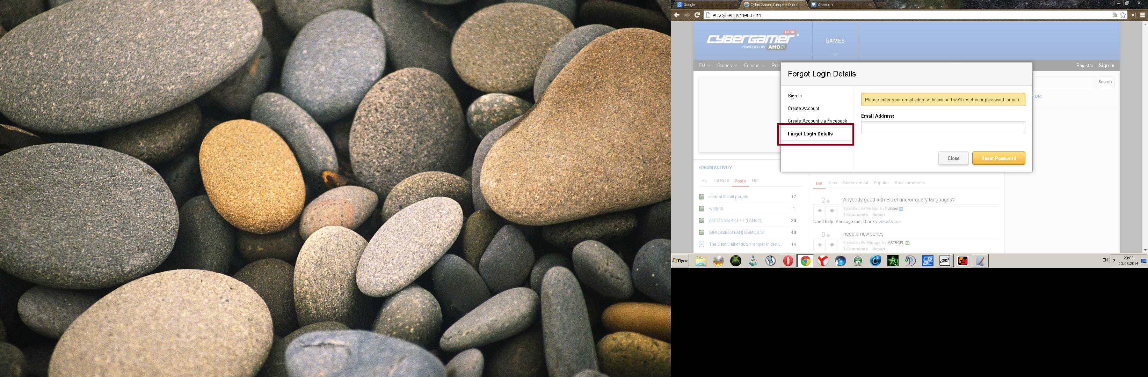The height and width of the screenshot is (377, 1148).
Task: Launch TeamSpeak from the taskbar
Action: (910, 261)
